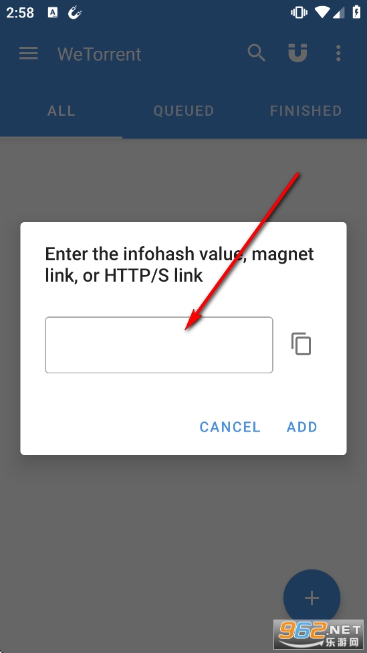
Task: Tap the WeTorrent app title
Action: [x=100, y=54]
